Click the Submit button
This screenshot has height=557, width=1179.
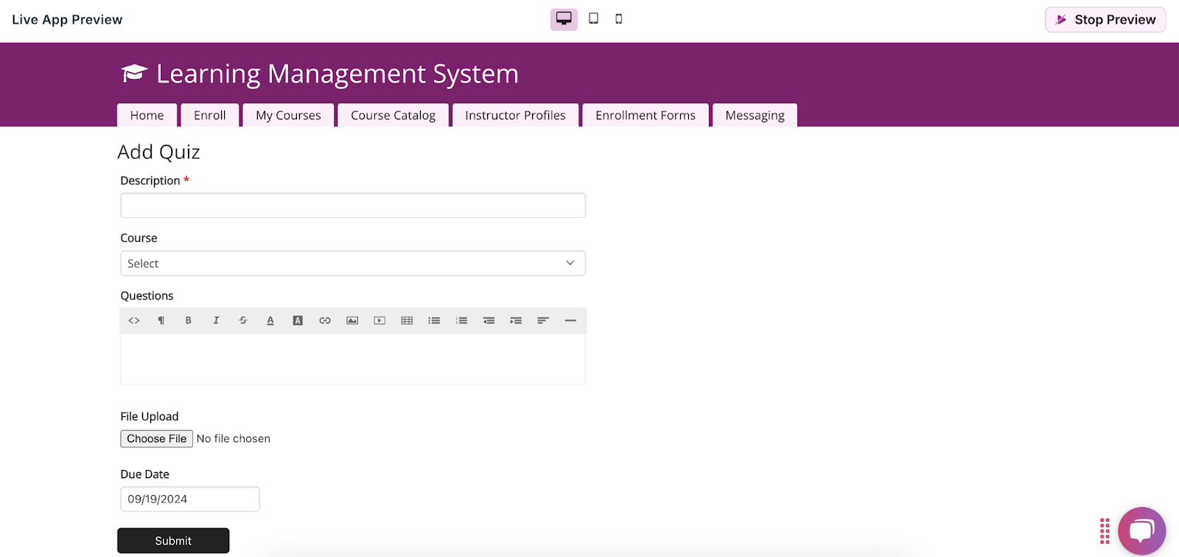click(x=173, y=541)
